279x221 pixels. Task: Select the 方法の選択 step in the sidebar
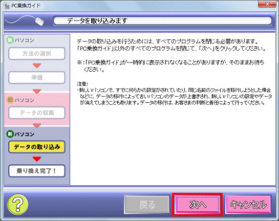37,54
